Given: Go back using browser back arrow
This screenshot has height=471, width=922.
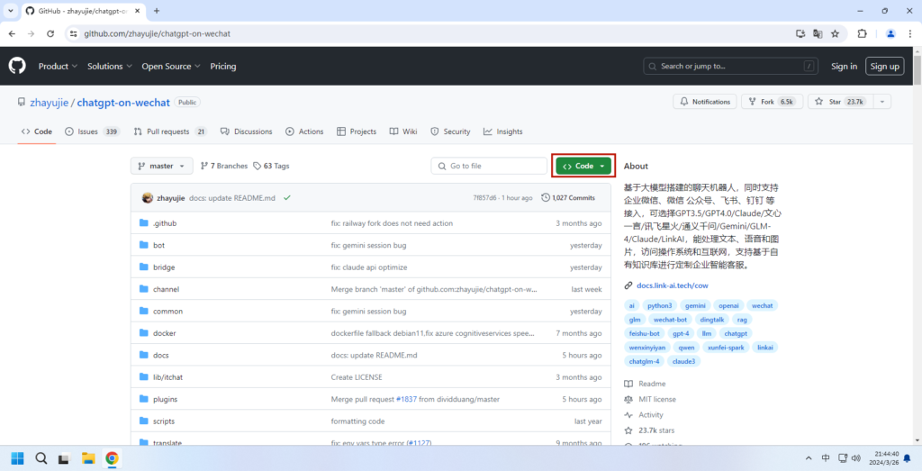Looking at the screenshot, I should [12, 34].
